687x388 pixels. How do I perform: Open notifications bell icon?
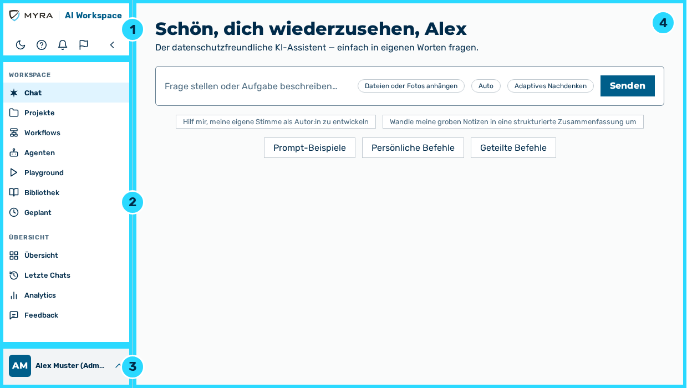(x=63, y=45)
